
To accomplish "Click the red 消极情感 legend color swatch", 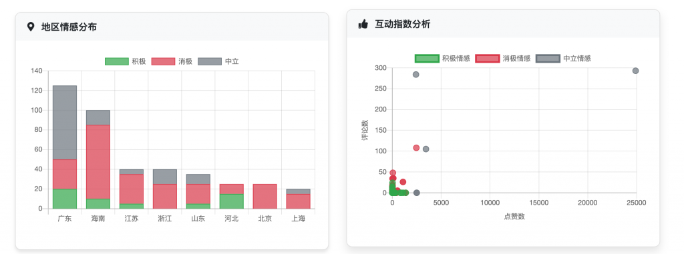I will point(487,59).
